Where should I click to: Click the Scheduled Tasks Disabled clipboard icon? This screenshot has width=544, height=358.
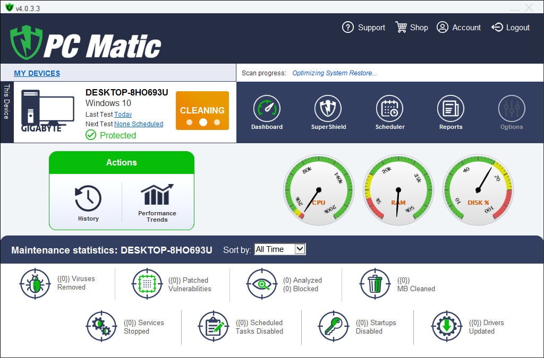[214, 327]
